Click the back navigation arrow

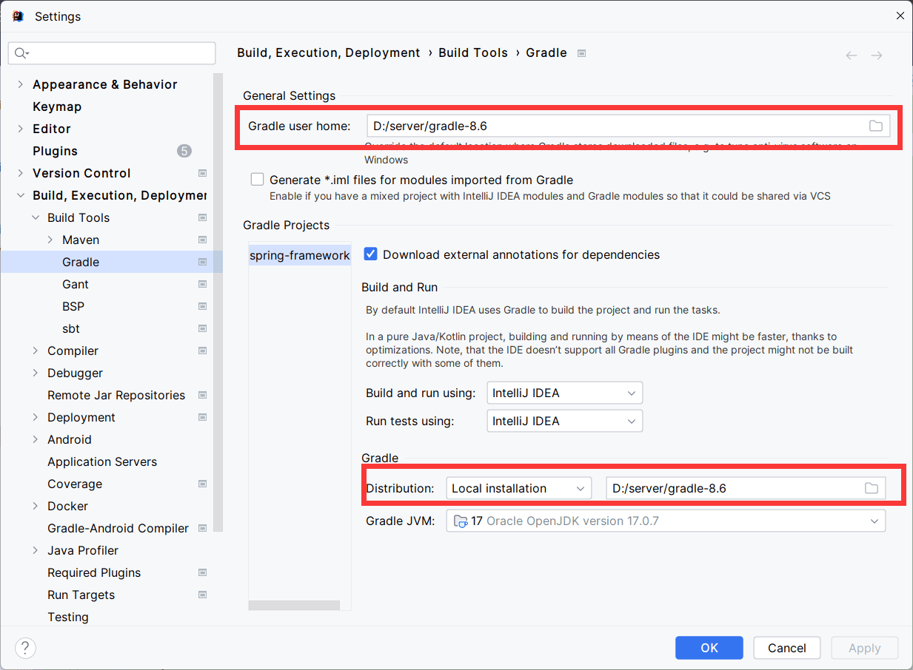[x=852, y=55]
